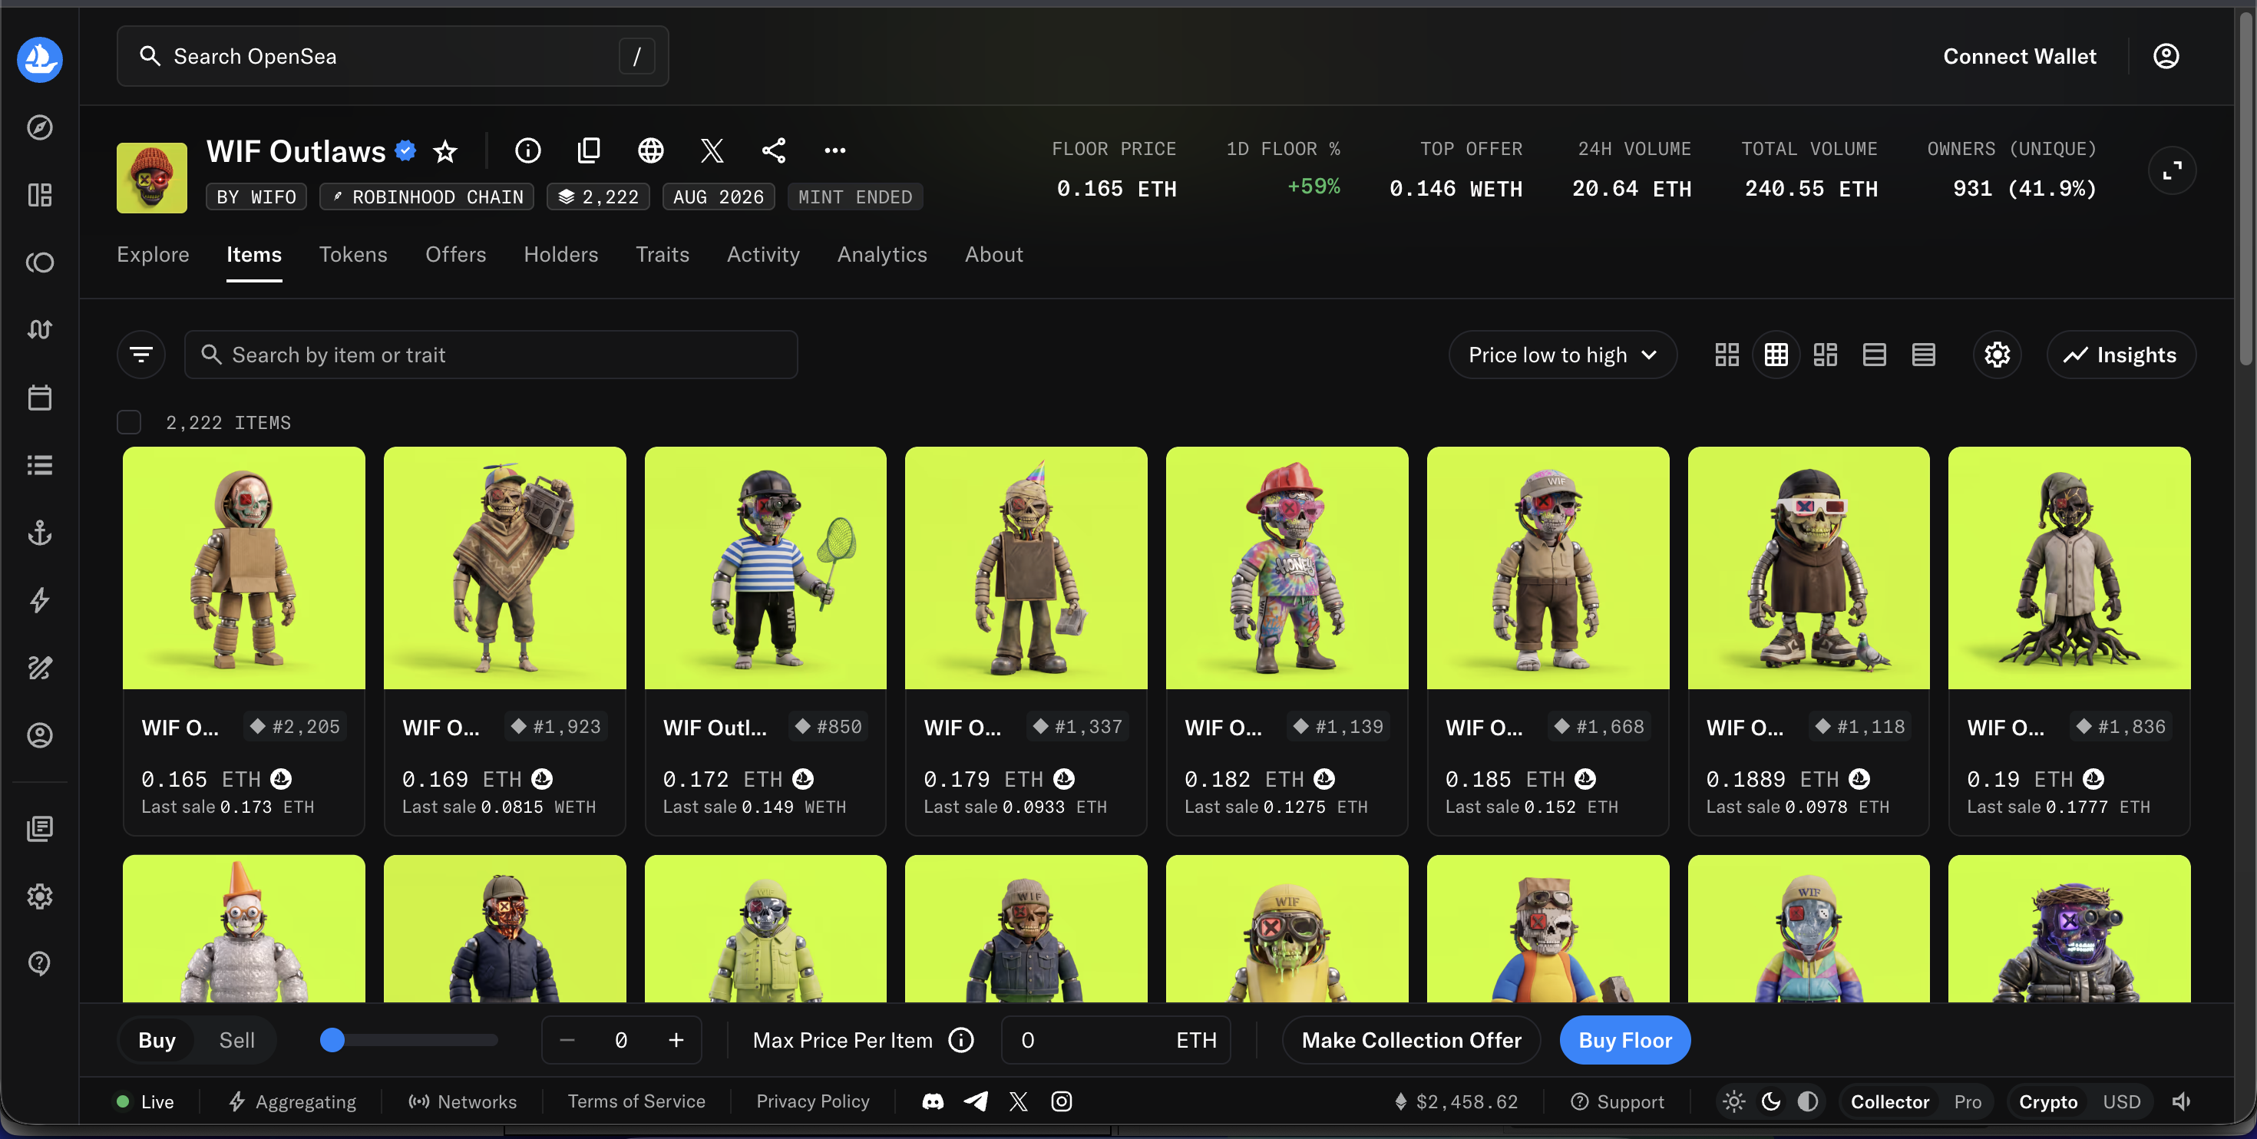This screenshot has width=2257, height=1139.
Task: Share the WIF Outlaws collection
Action: (x=773, y=150)
